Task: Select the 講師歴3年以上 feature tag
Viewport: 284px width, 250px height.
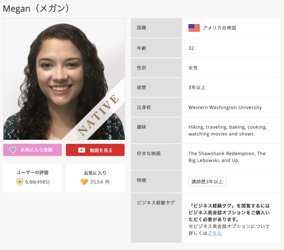Action: tap(207, 182)
